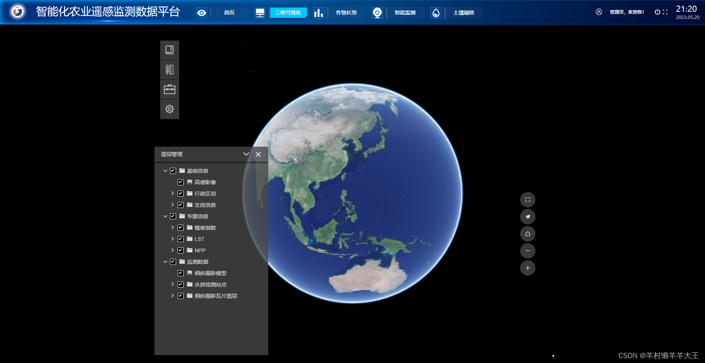Click the water drop icon beside 土壤墒情
Viewport: 705px width, 363px height.
tap(436, 13)
